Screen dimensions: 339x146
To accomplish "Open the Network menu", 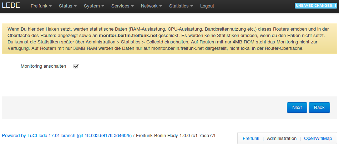I will [151, 6].
